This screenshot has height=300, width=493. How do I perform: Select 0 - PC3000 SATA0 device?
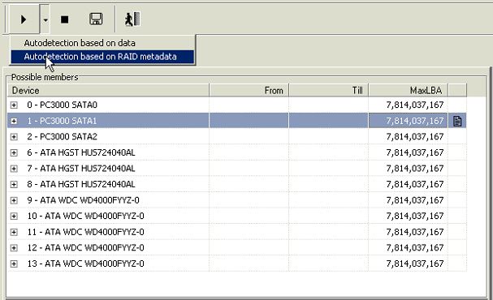click(62, 105)
